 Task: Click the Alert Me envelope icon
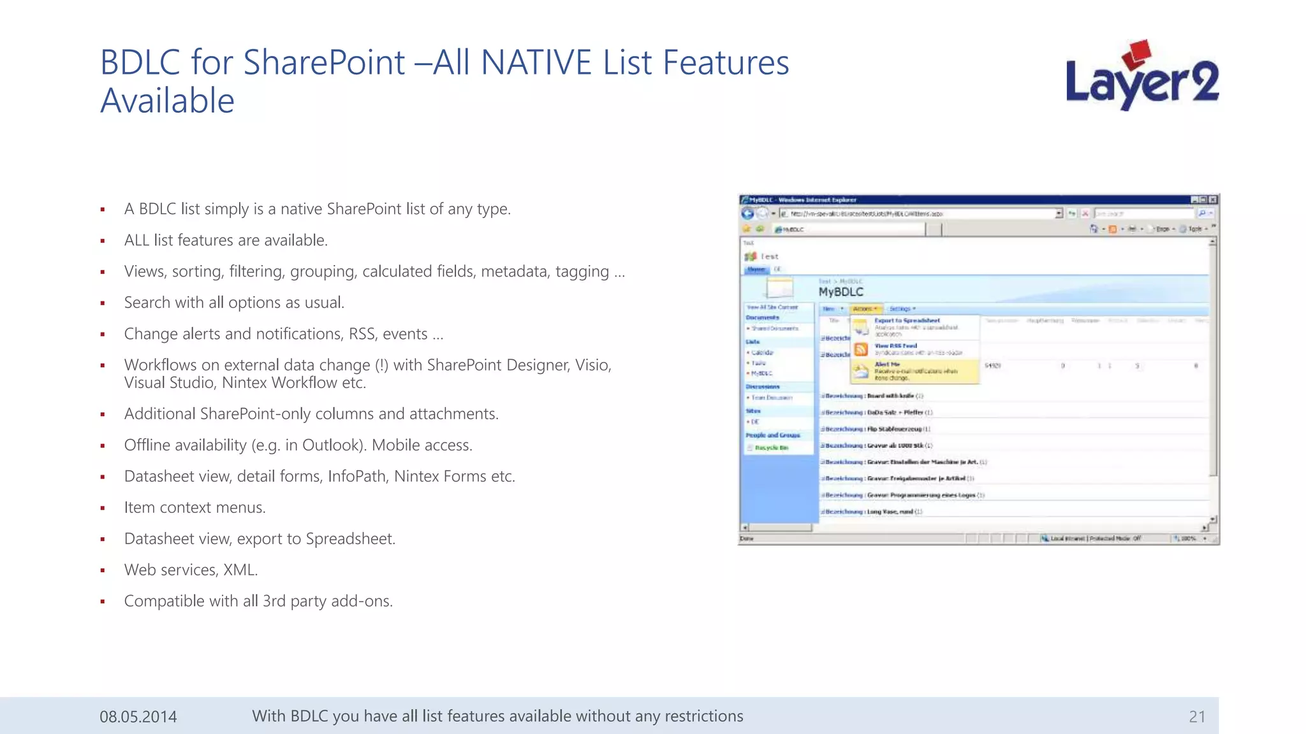point(862,371)
